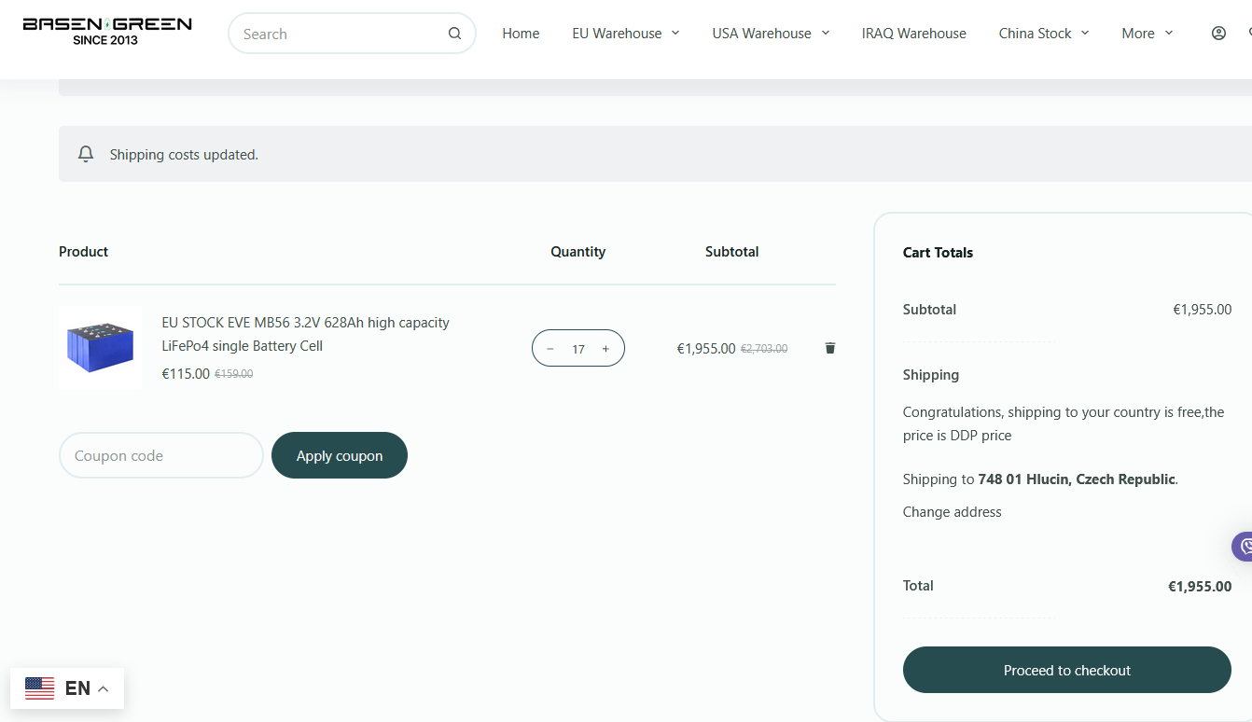The width and height of the screenshot is (1252, 722).
Task: Open the Viber chat bubble
Action: point(1243,547)
